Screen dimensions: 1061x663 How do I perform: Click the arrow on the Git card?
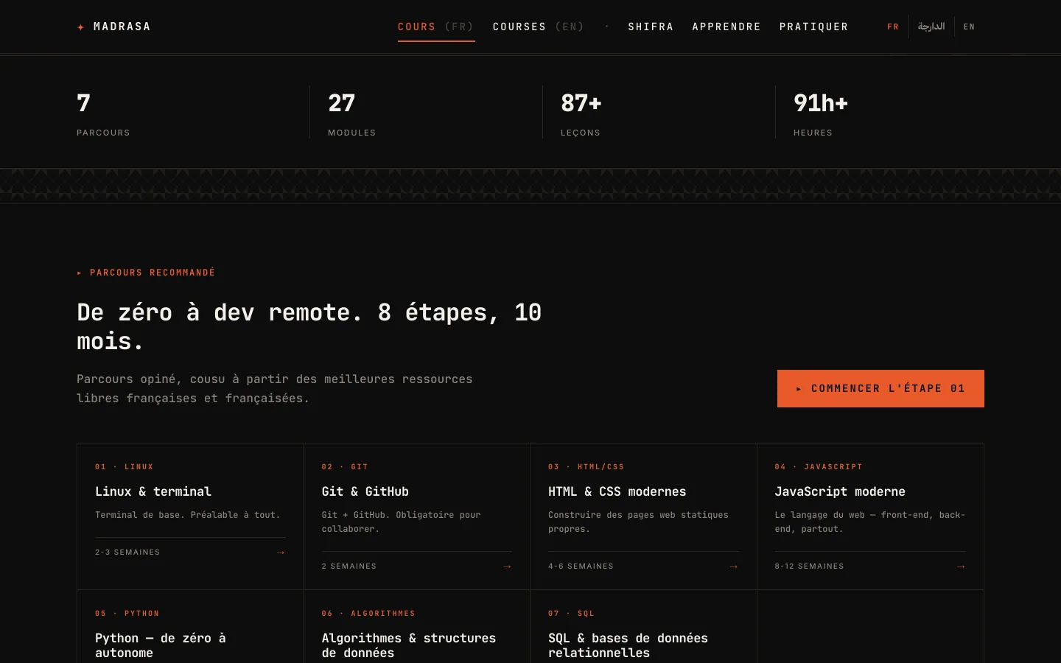(507, 566)
